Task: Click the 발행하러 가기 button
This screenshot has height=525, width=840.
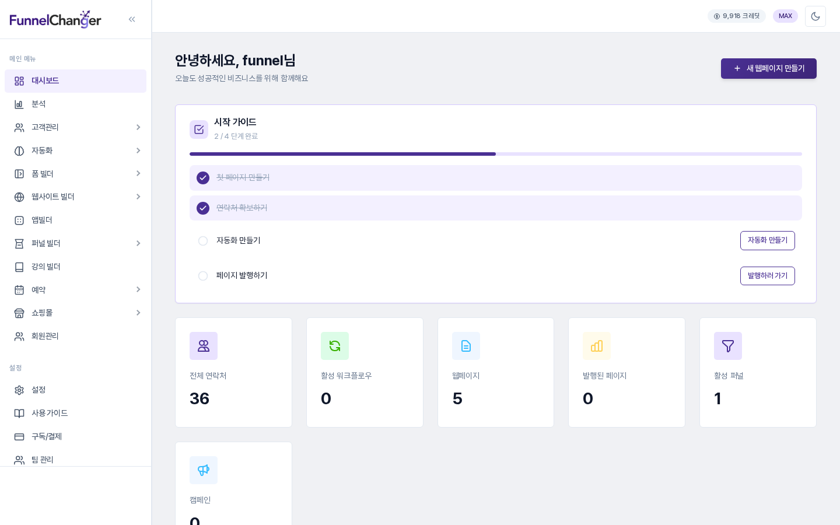Action: [768, 276]
